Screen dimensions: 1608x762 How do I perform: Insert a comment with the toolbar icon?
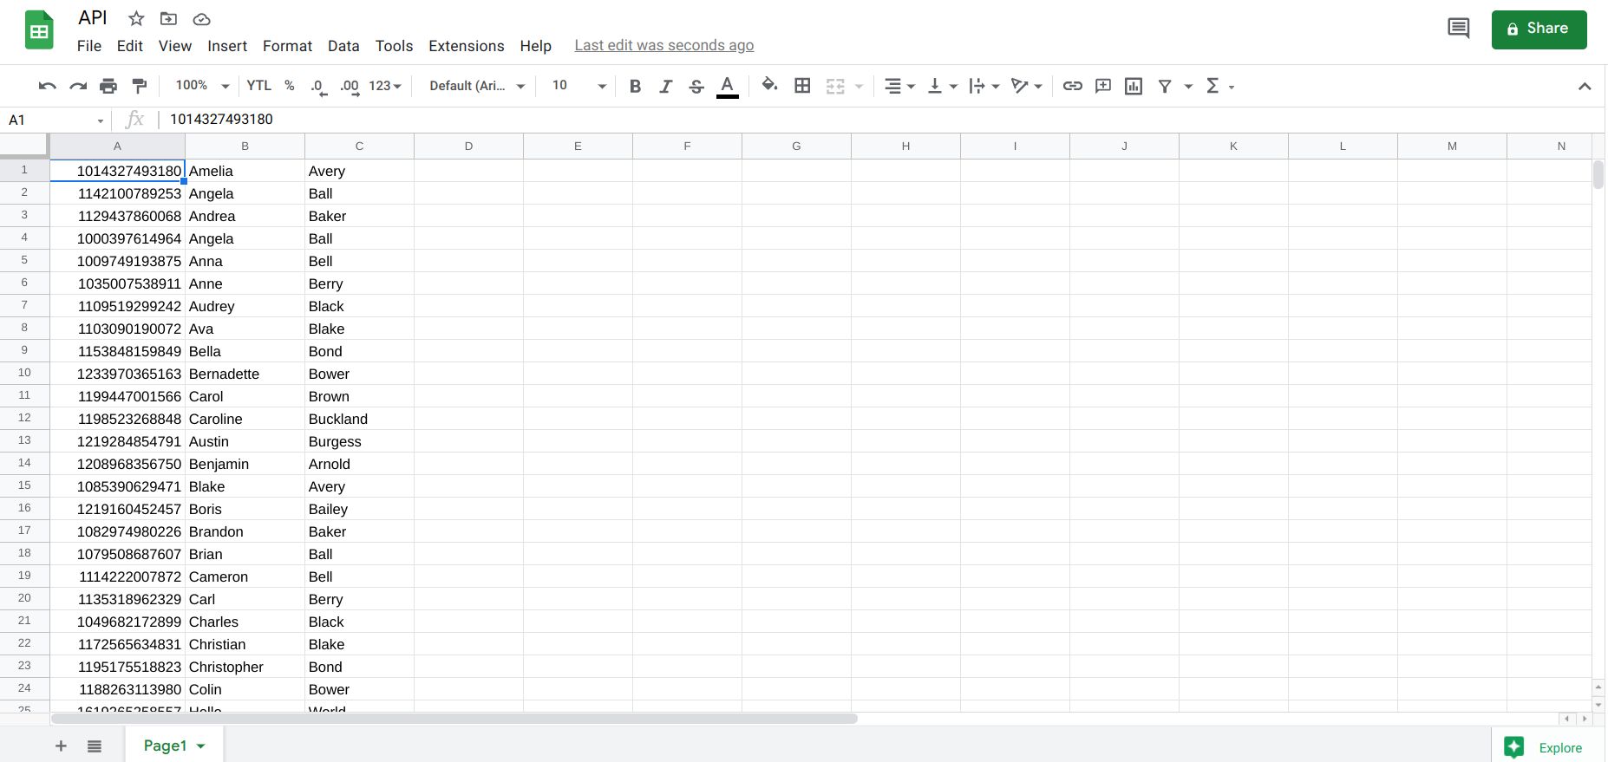tap(1103, 86)
